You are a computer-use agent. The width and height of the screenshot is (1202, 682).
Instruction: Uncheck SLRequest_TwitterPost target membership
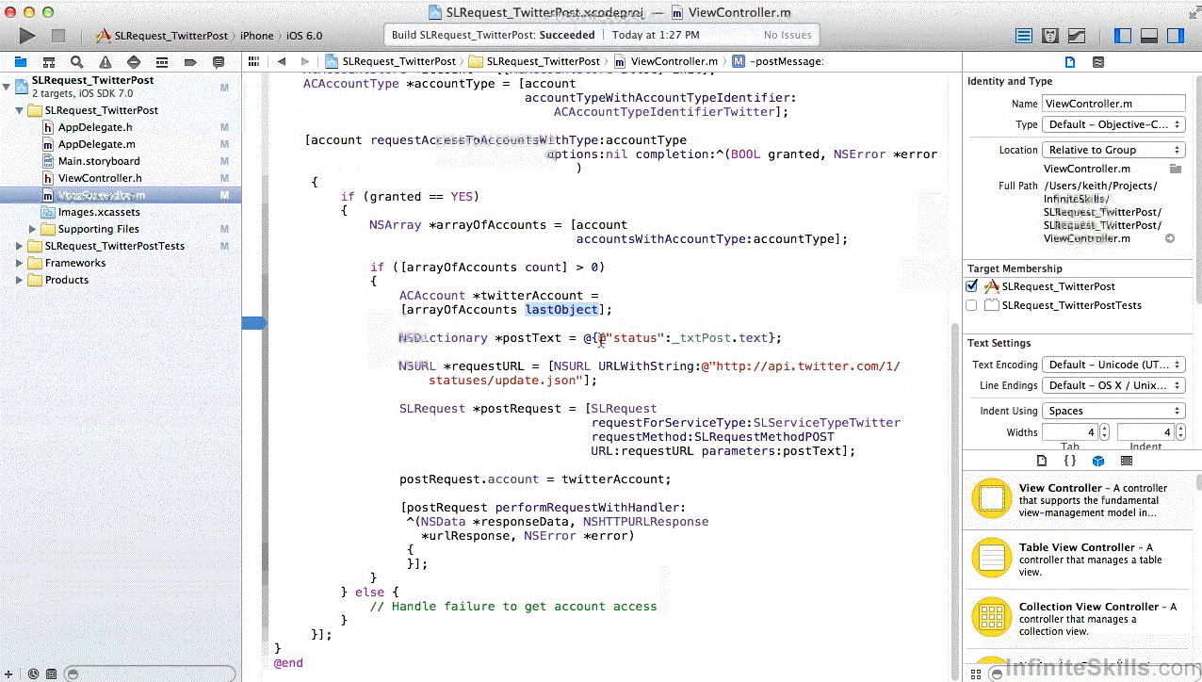tap(972, 286)
